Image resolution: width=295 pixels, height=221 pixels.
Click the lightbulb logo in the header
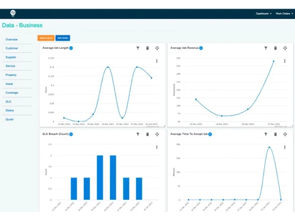(x=13, y=14)
